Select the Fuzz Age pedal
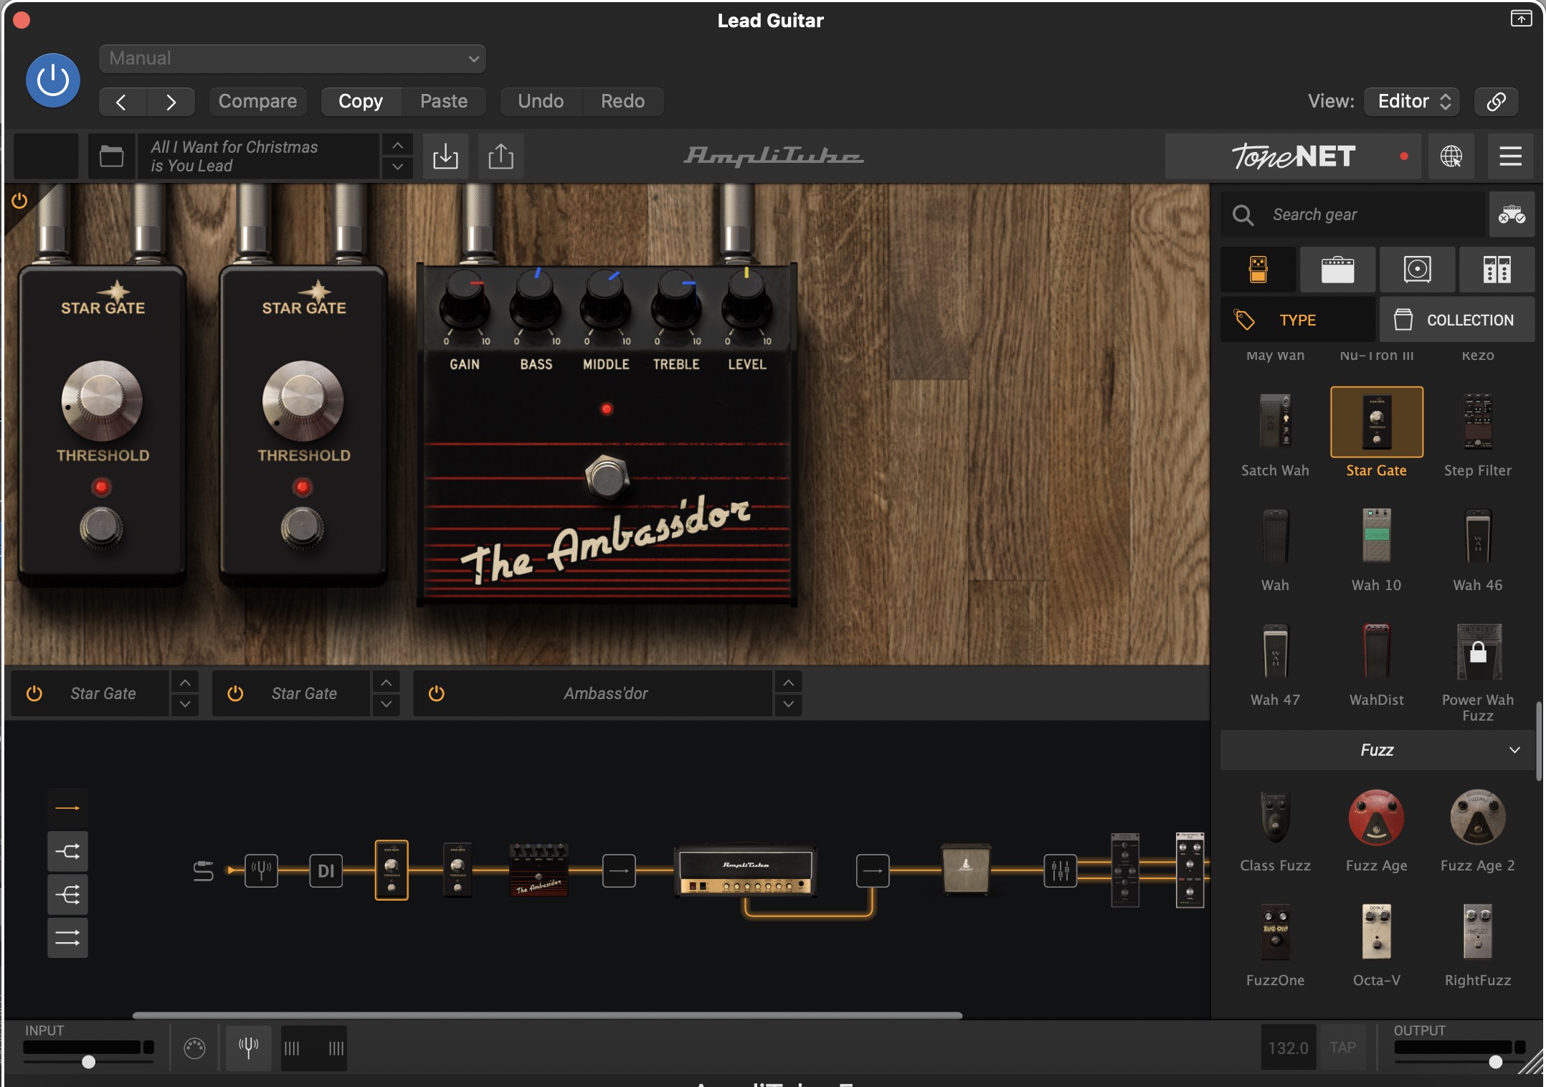 pos(1376,830)
